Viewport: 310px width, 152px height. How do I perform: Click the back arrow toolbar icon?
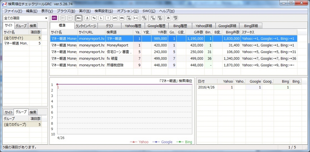click(x=70, y=18)
